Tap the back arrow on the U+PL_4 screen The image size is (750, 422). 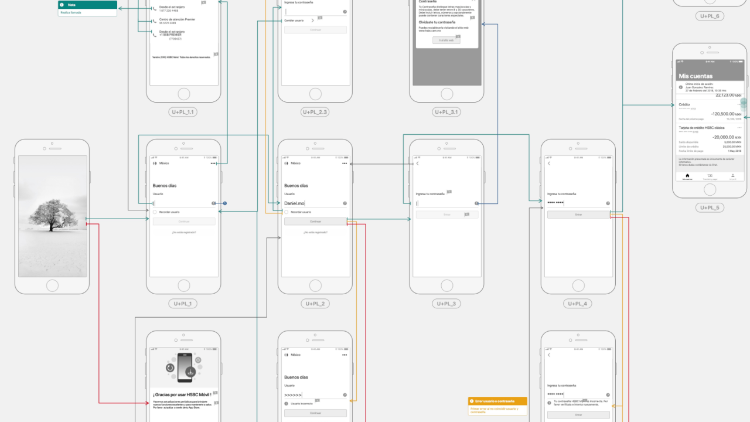(x=549, y=164)
